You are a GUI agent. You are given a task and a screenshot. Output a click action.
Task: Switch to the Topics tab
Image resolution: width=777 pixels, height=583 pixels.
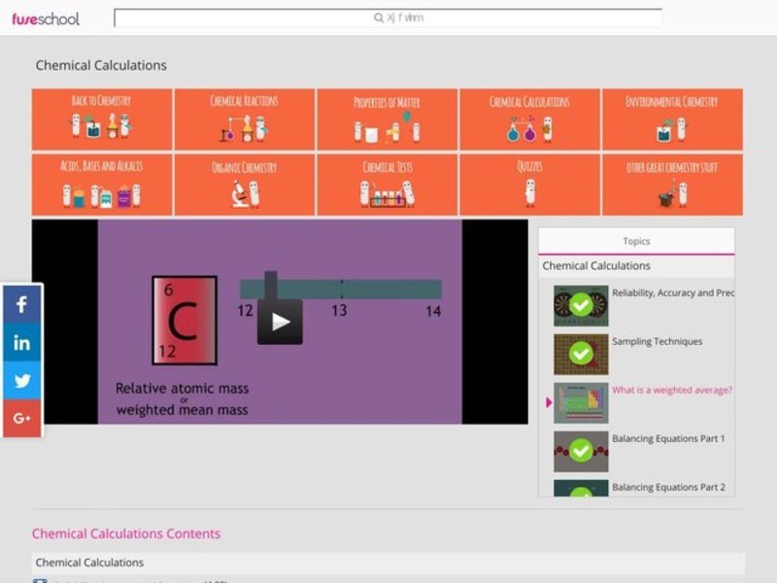pyautogui.click(x=636, y=241)
